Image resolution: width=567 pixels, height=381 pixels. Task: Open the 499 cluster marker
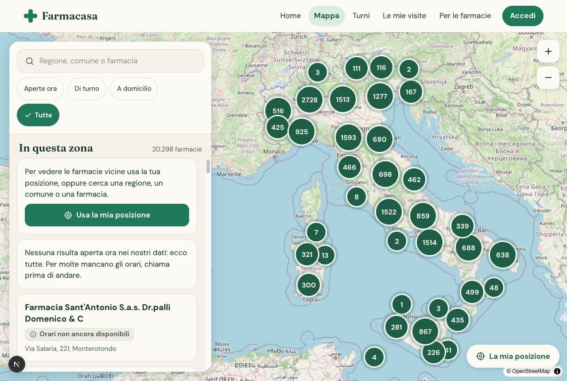472,292
